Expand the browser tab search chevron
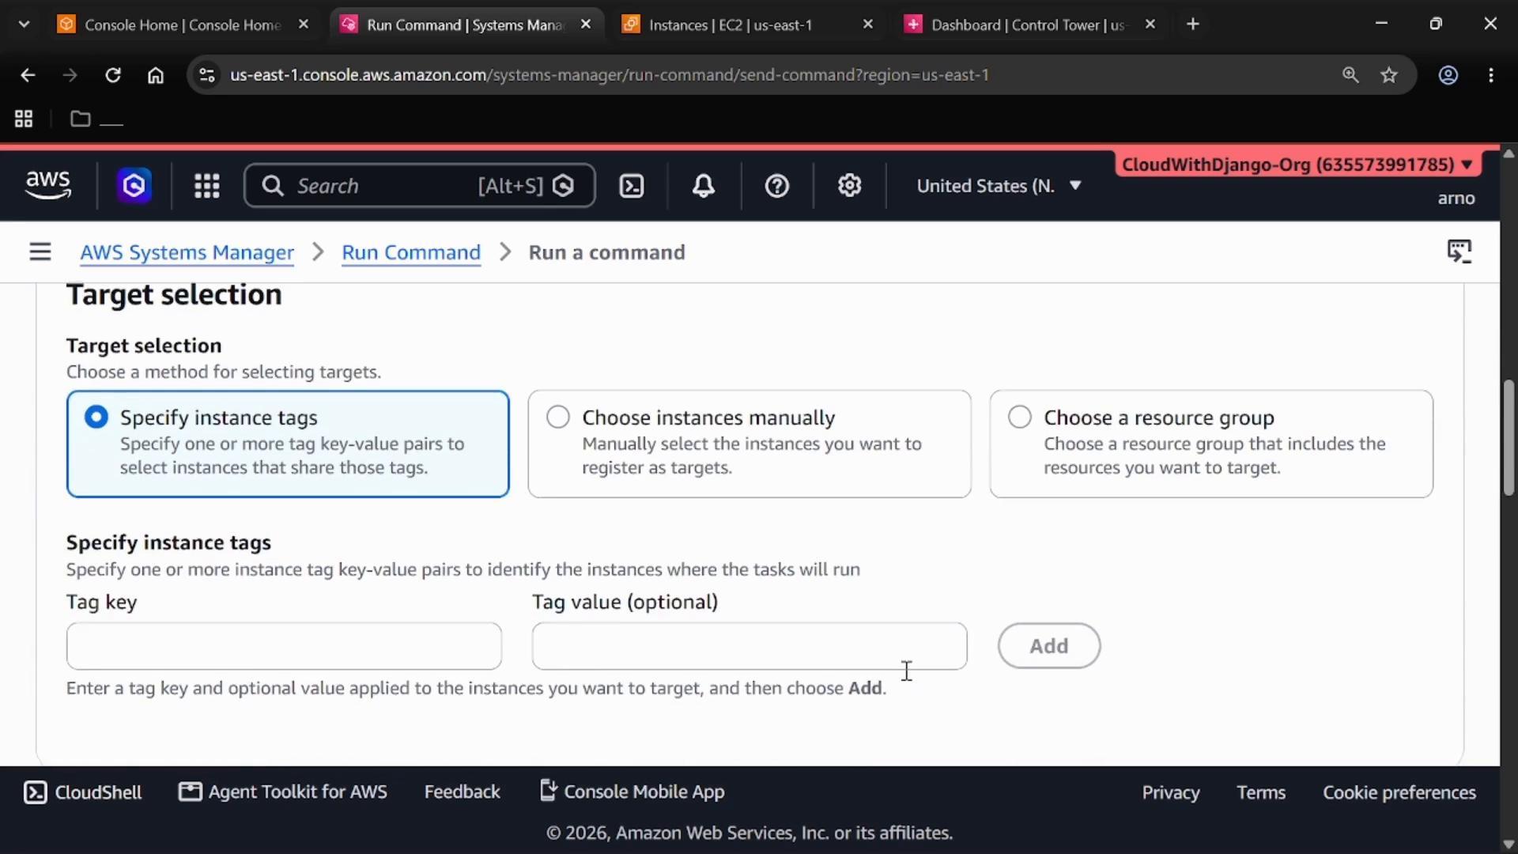 [x=24, y=25]
